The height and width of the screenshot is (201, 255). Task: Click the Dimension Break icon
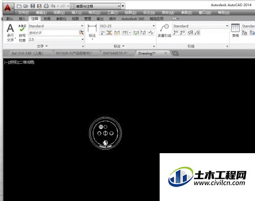tap(102, 33)
